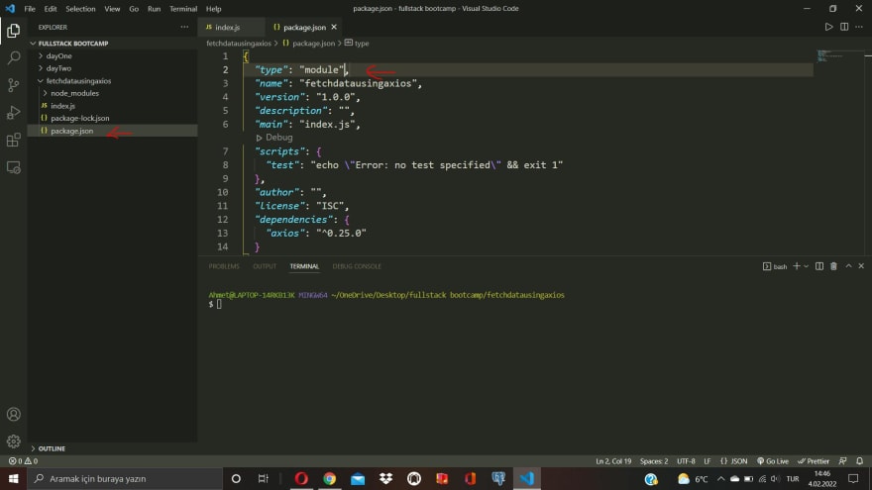Screen dimensions: 872x490
Task: Select package.json in the file tree
Action: (x=71, y=131)
